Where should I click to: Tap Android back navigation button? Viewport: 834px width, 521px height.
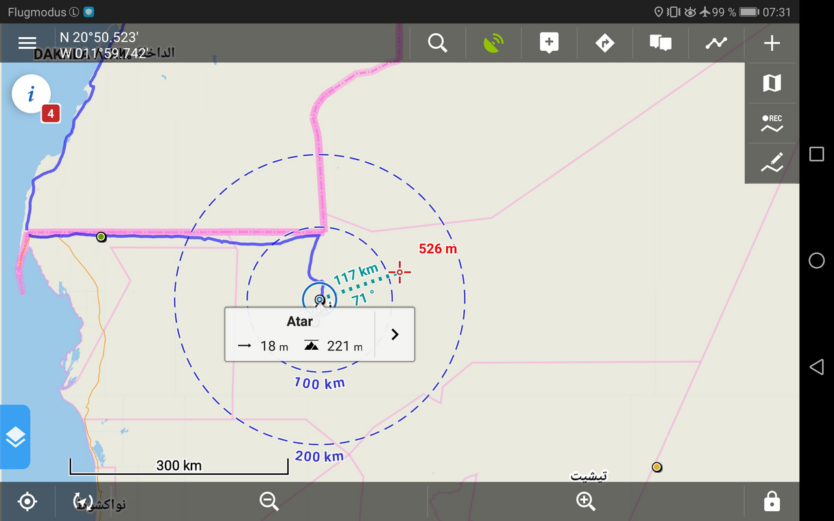pos(816,367)
